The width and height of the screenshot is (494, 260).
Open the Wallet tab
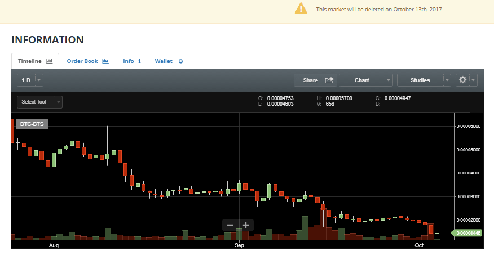point(164,61)
